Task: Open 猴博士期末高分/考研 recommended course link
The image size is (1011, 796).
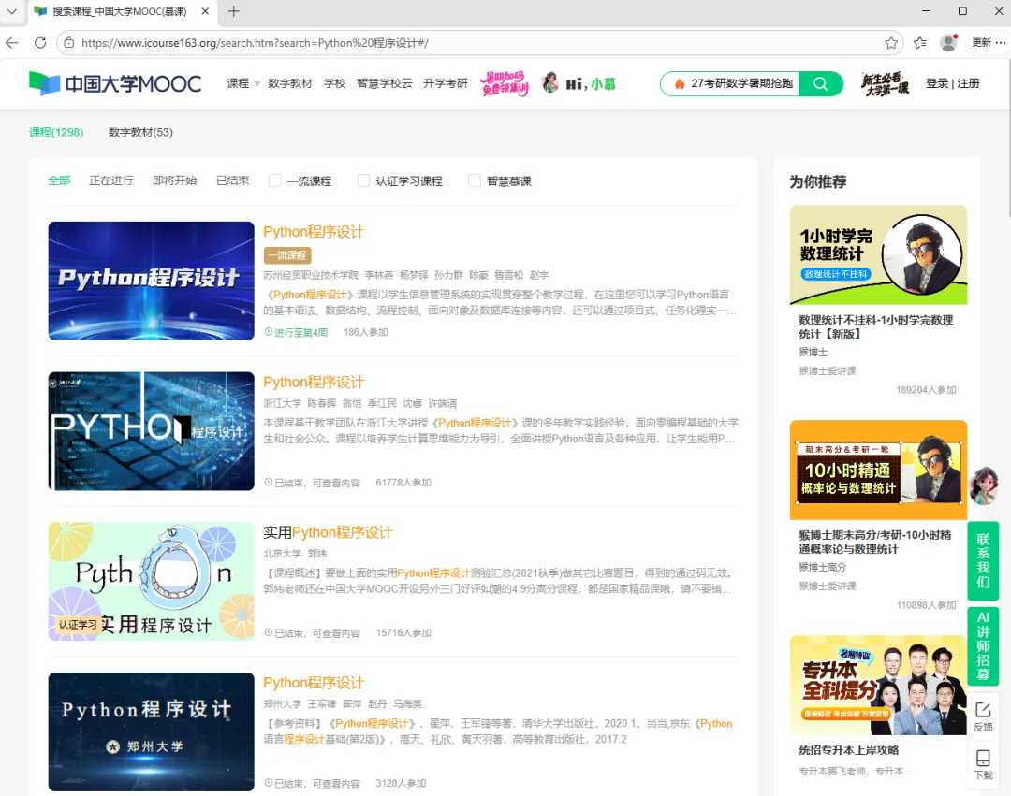Action: [875, 542]
